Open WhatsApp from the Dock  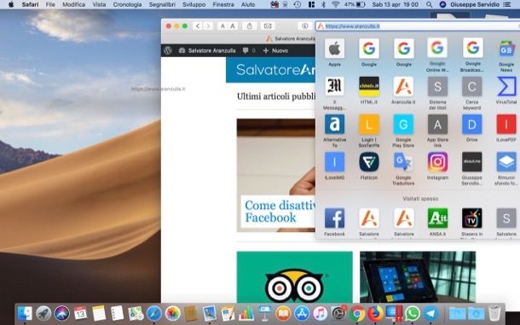[413, 313]
